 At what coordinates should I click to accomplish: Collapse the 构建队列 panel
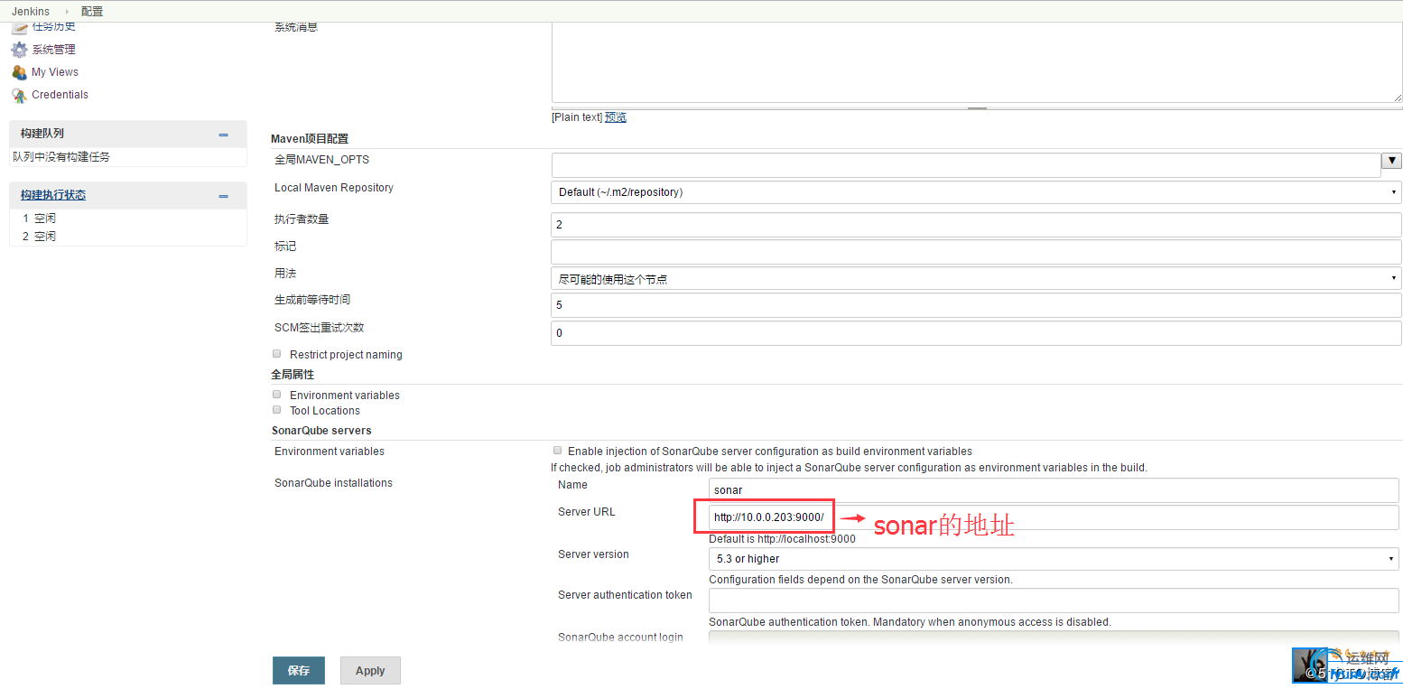pyautogui.click(x=224, y=135)
